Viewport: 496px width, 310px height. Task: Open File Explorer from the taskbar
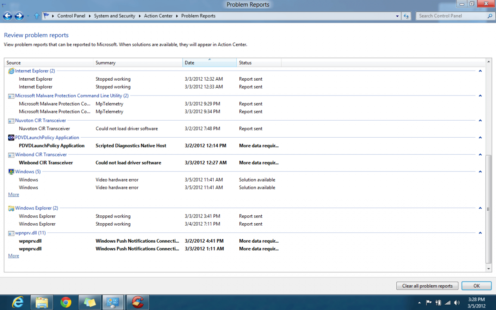pos(42,303)
